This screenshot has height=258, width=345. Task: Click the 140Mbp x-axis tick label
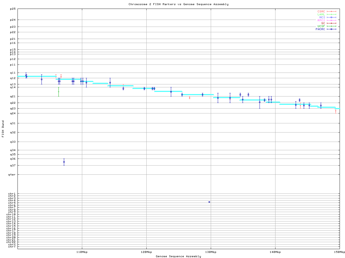click(x=275, y=252)
